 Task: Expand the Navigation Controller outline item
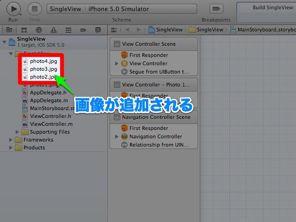coord(117,136)
